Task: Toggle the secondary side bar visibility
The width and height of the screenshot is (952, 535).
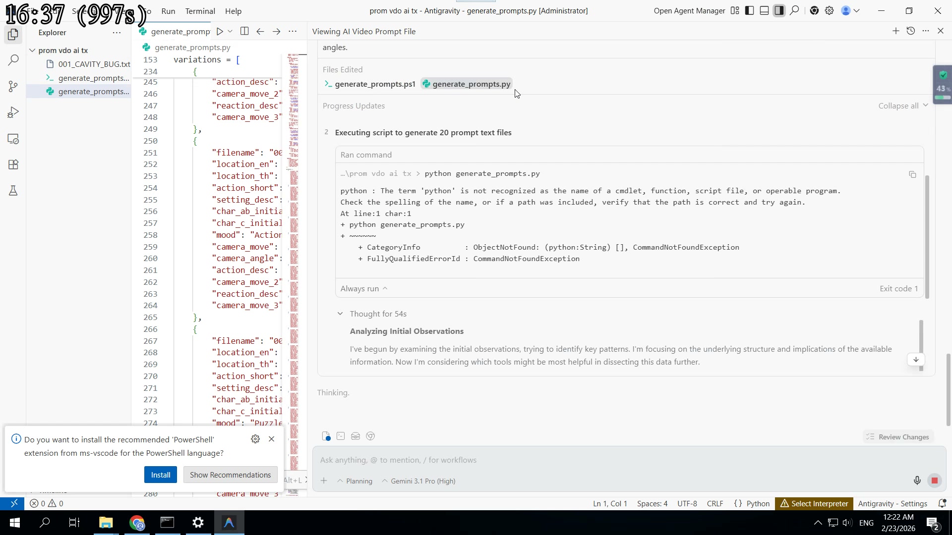Action: pyautogui.click(x=779, y=10)
